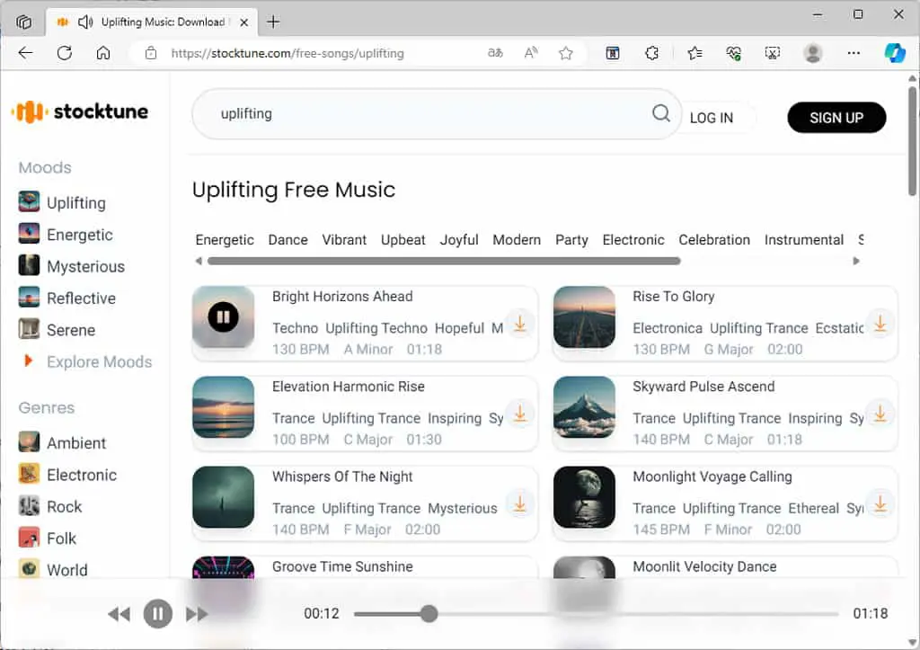Add page to favorites with star icon
The image size is (920, 650).
(566, 53)
